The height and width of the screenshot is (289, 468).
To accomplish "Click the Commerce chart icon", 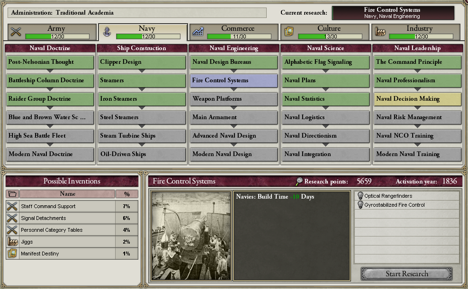I will coord(198,32).
